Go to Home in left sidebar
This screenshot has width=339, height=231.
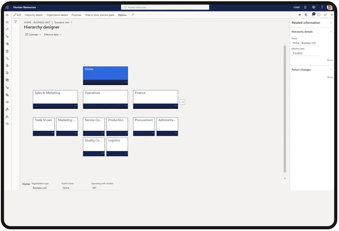click(x=7, y=22)
